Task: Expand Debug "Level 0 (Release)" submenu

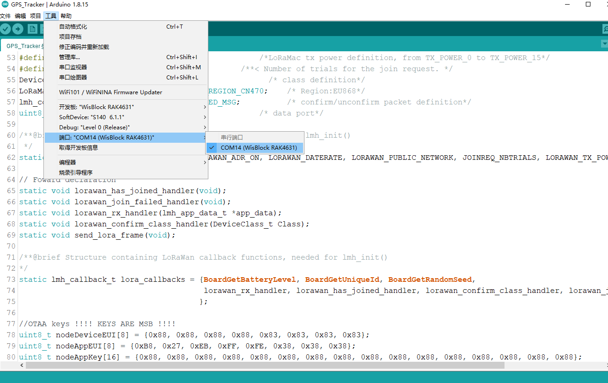Action: coord(126,128)
